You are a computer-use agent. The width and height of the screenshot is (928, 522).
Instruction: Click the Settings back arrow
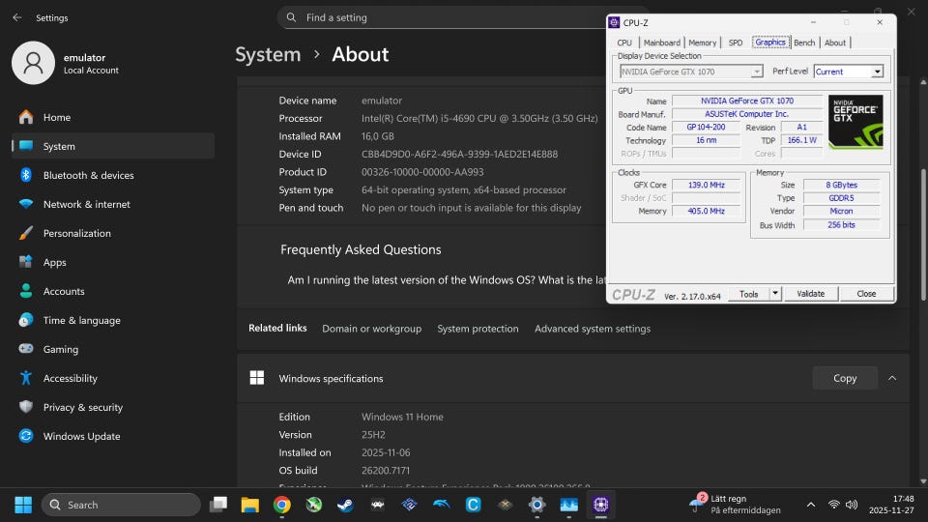click(16, 17)
